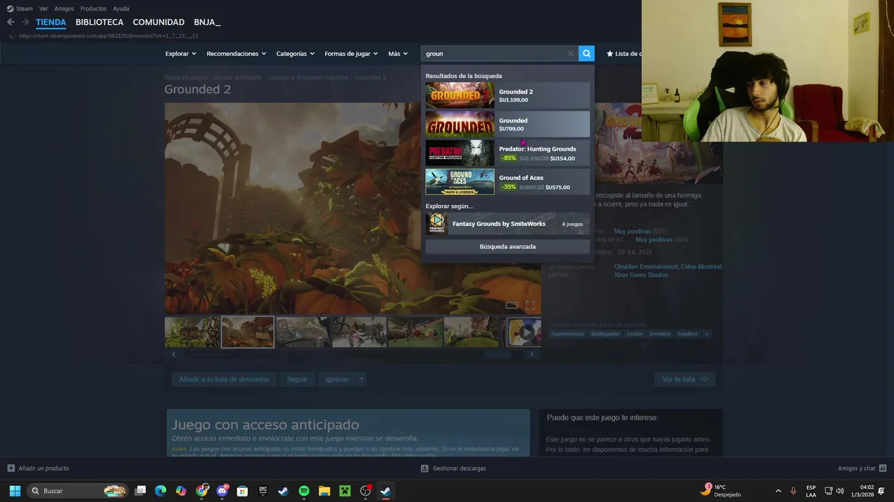Click Añadir a tu lista de deseados
Viewport: 894px width, 502px height.
(223, 379)
